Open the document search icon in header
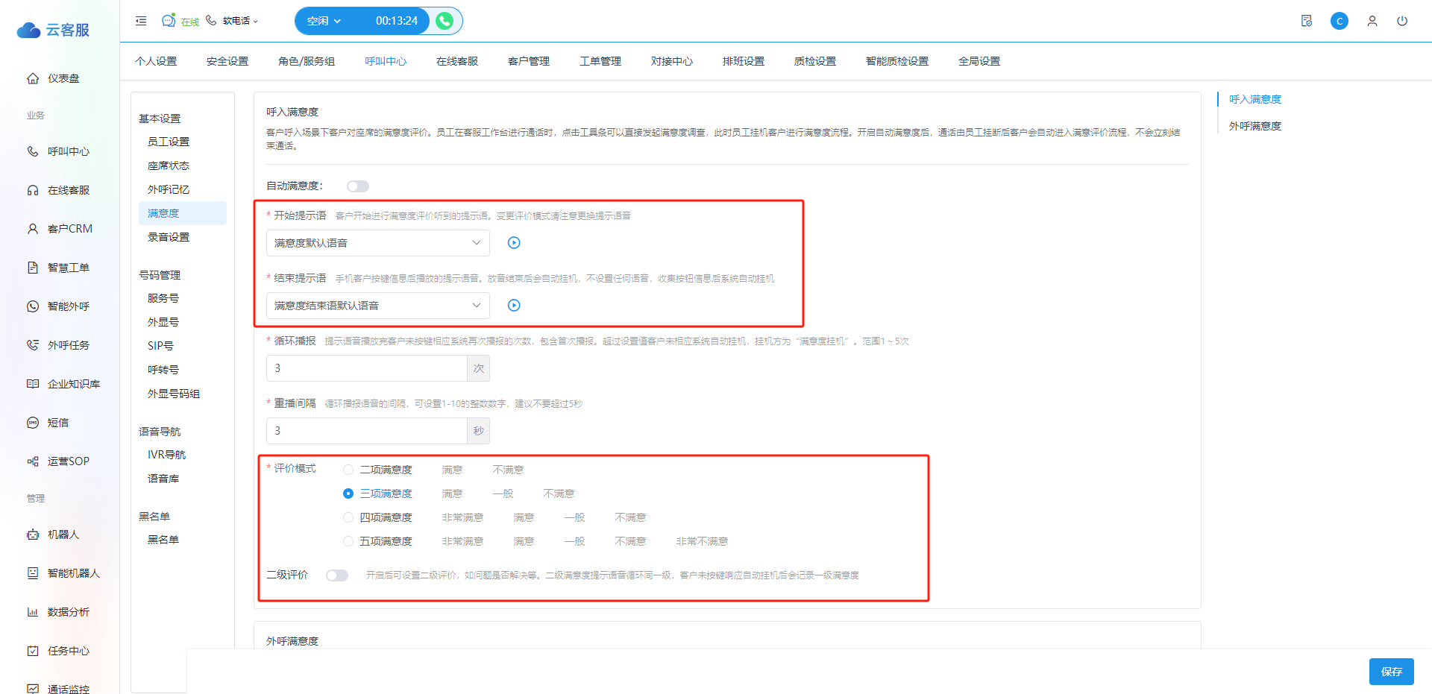The image size is (1432, 694). [x=1307, y=21]
